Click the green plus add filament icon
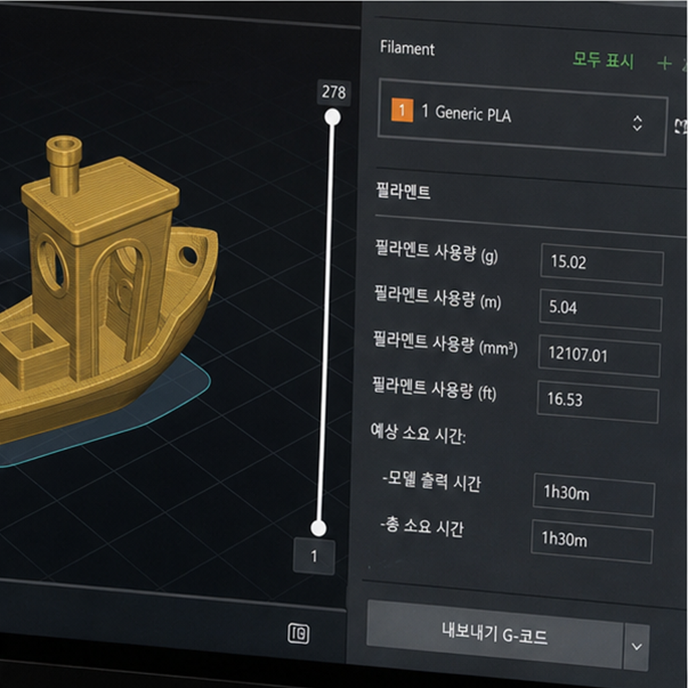 coord(664,63)
